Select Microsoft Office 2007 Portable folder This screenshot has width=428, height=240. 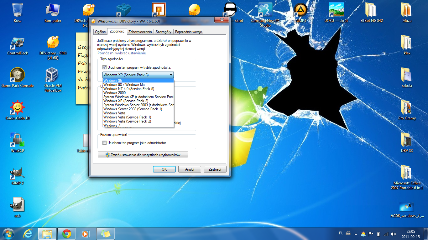tap(407, 177)
